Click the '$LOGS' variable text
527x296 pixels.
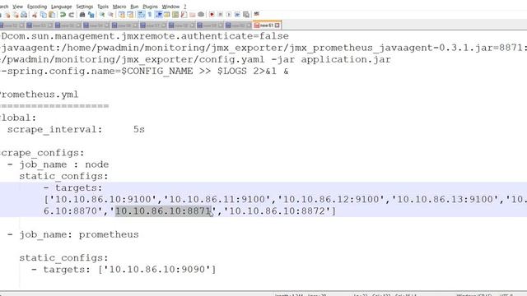point(232,72)
